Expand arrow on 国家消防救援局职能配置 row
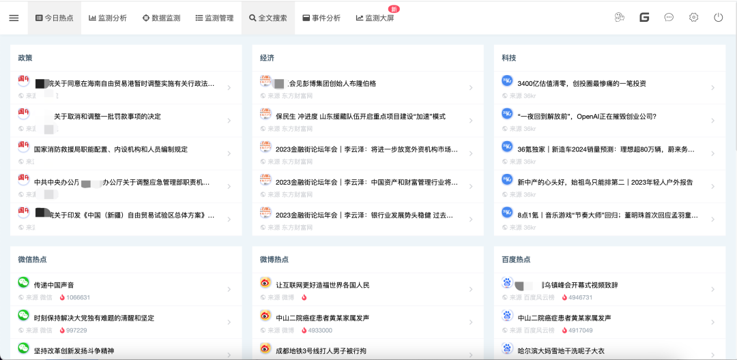 [229, 154]
